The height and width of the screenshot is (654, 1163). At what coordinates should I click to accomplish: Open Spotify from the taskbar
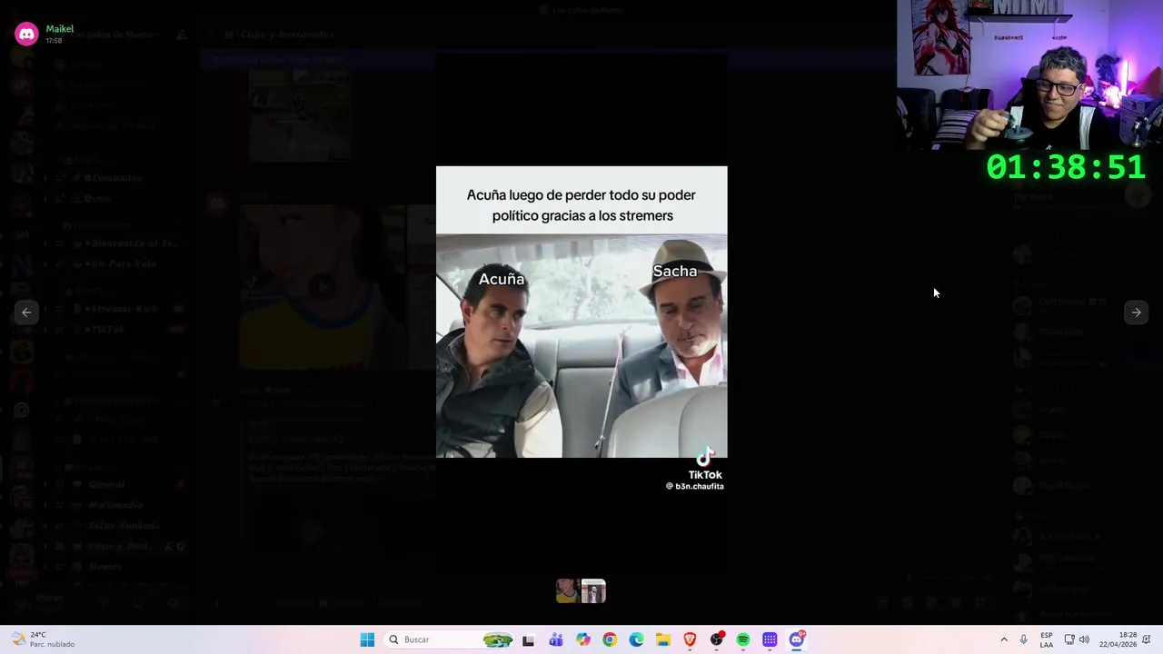tap(743, 639)
